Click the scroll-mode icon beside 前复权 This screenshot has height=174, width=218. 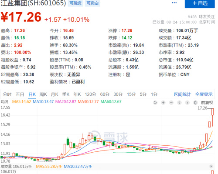point(195,103)
